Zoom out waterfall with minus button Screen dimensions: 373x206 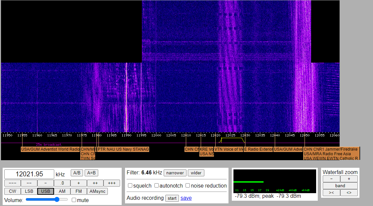(331, 179)
